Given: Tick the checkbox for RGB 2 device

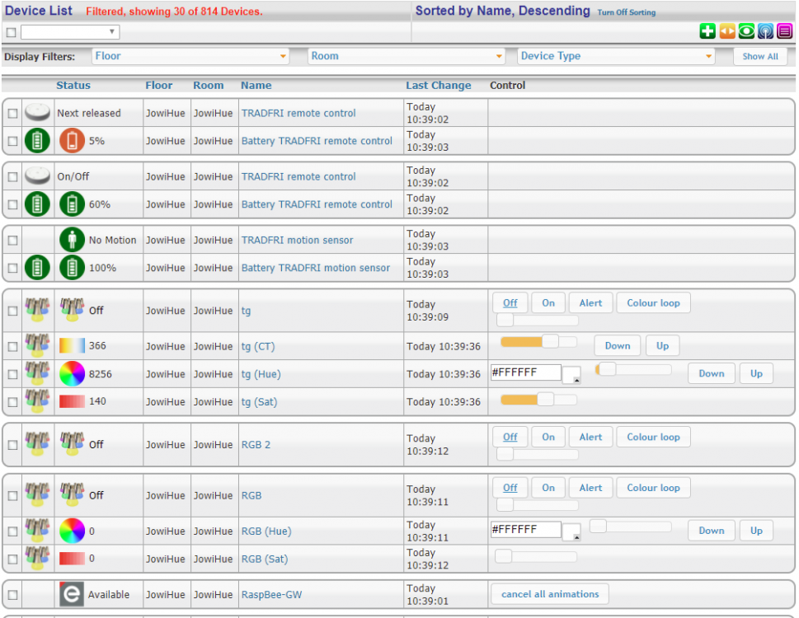Looking at the screenshot, I should tap(12, 445).
